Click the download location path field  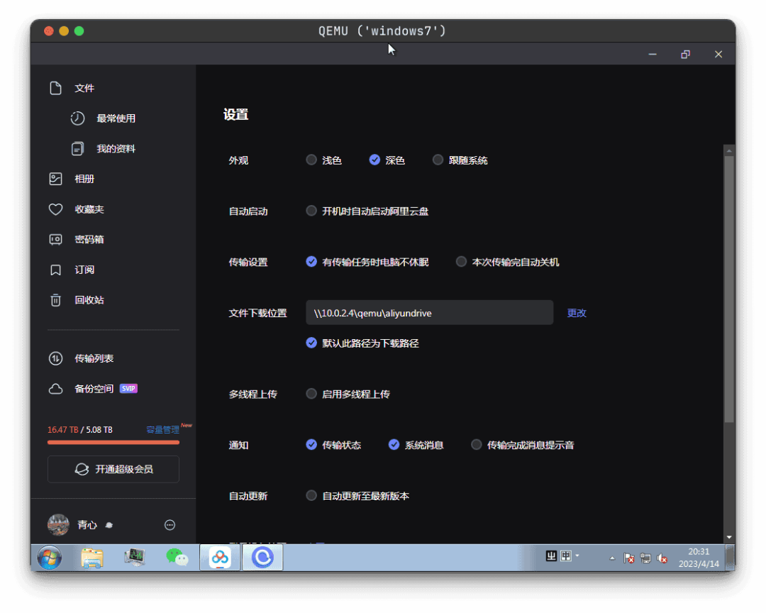pyautogui.click(x=429, y=313)
